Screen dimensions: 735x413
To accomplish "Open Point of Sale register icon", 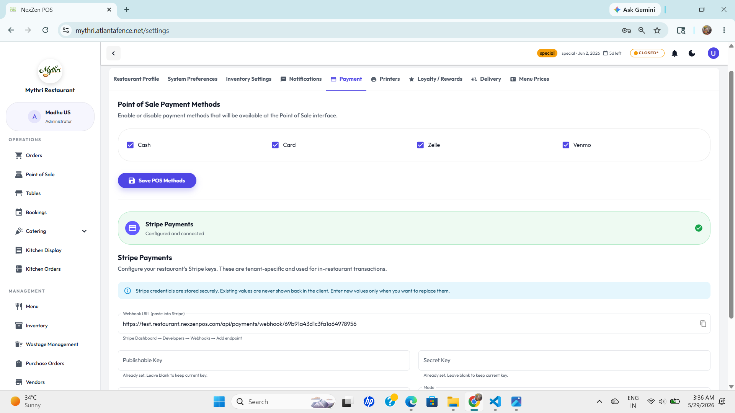I will 19,174.
